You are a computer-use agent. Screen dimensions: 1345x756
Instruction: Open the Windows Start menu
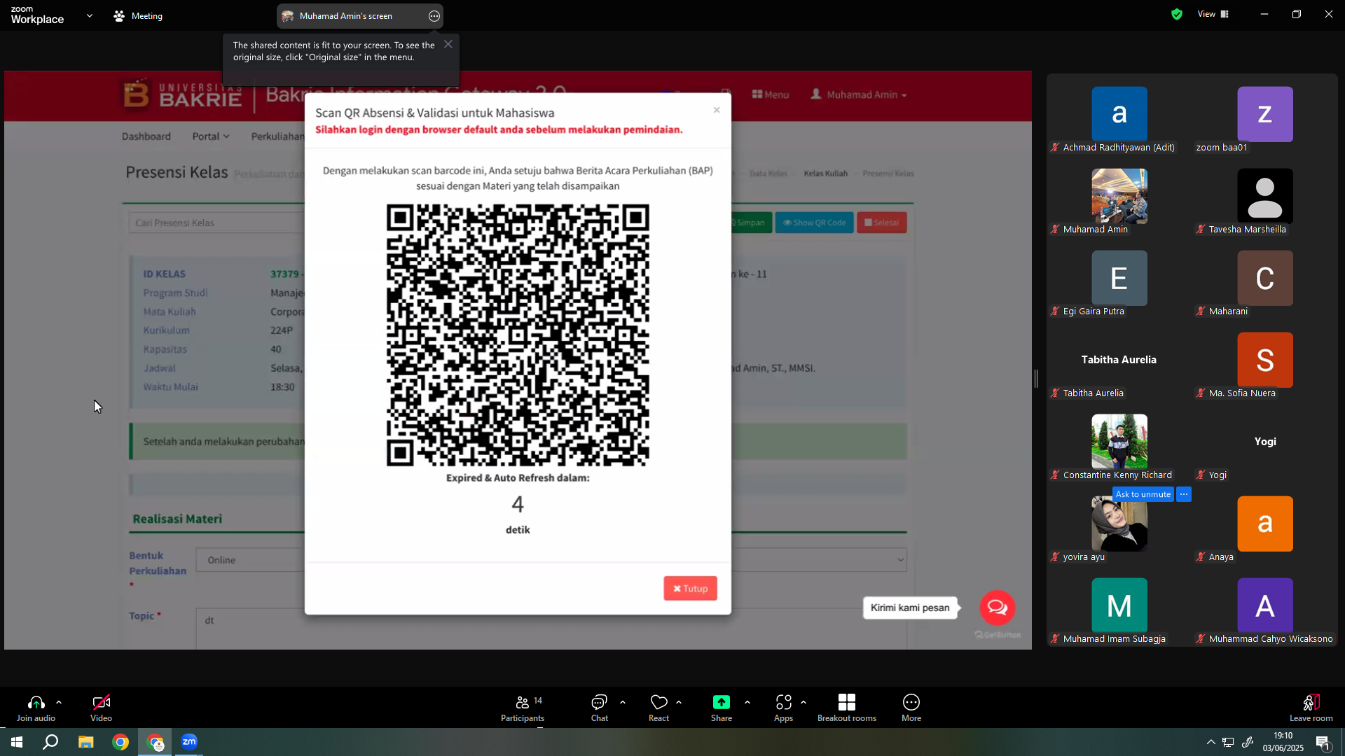point(17,742)
